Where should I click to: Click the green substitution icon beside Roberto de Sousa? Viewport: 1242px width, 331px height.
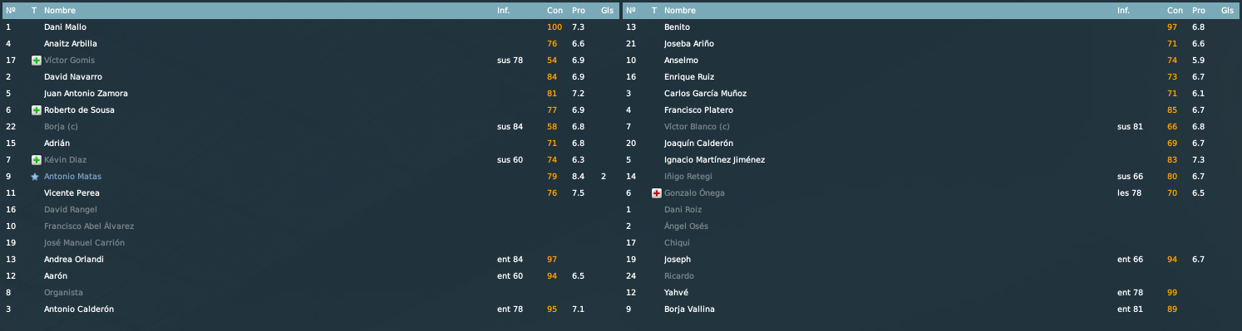point(36,110)
